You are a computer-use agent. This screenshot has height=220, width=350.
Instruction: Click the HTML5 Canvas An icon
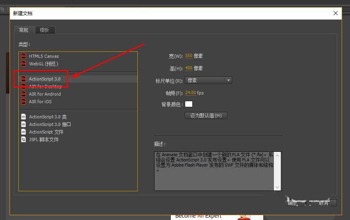(23, 56)
